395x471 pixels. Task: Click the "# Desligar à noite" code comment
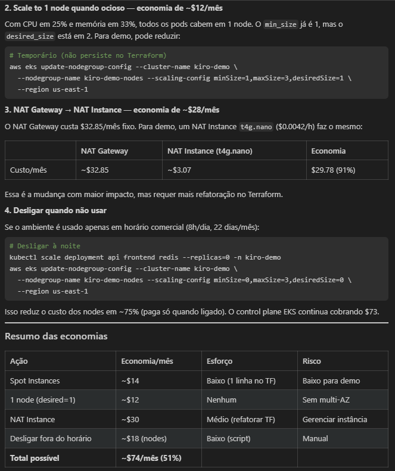45,246
